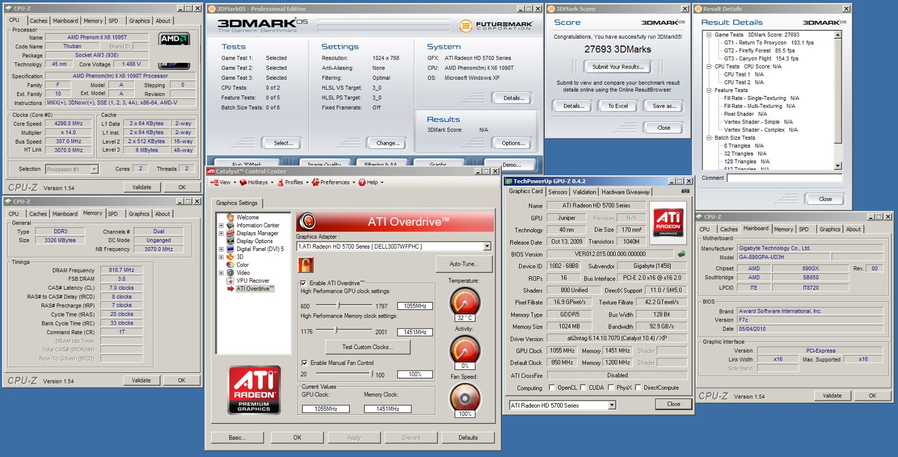The image size is (898, 457).
Task: Open Processor #1 selection dropdown in CPU-Z
Action: [94, 169]
